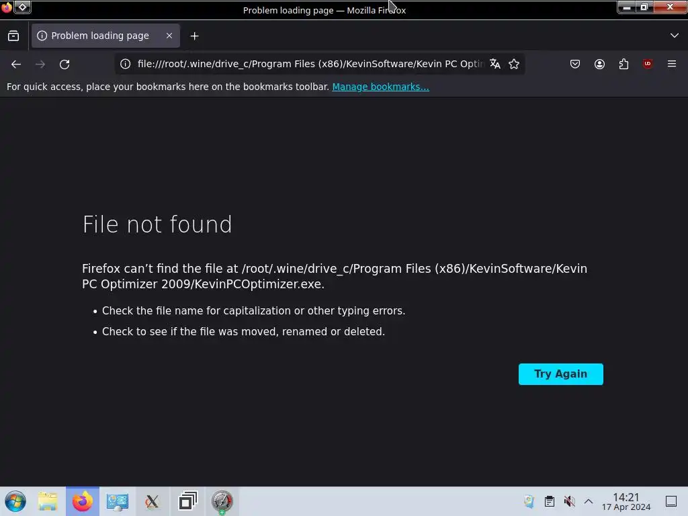Open the clipboard tray icon
This screenshot has height=516, width=688.
550,501
